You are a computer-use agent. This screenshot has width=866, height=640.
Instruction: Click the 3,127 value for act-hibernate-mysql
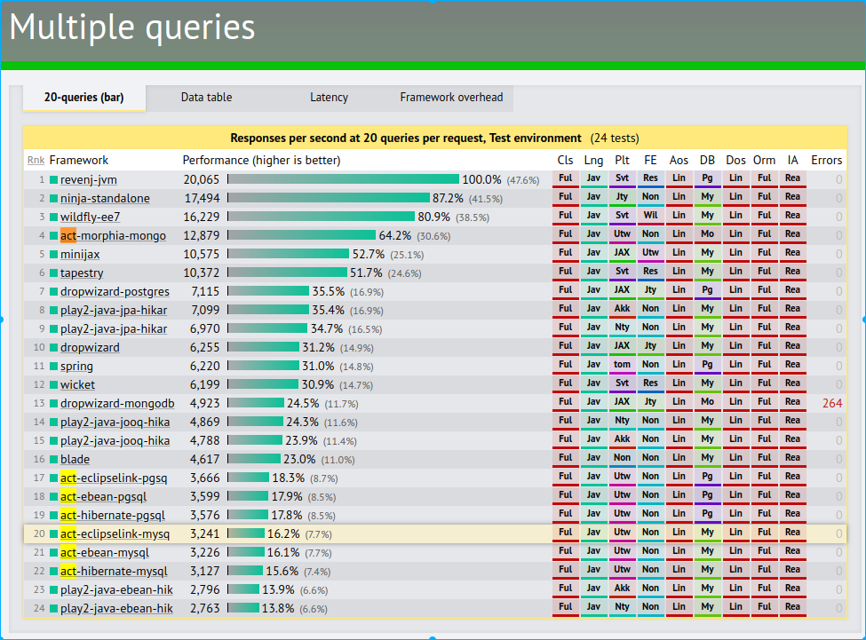pyautogui.click(x=205, y=572)
